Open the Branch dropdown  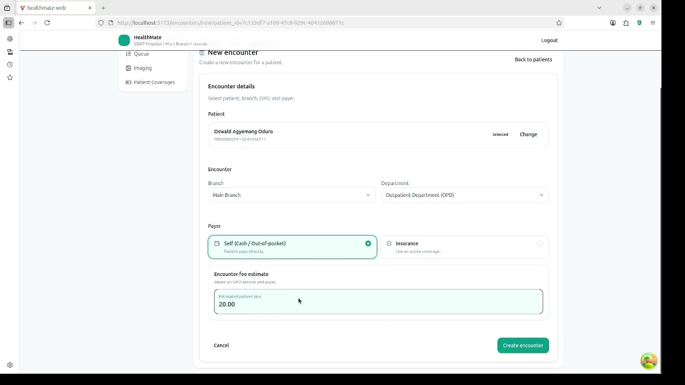[x=292, y=195]
